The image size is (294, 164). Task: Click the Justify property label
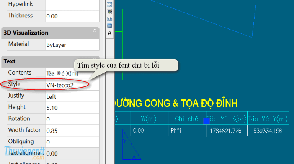16,96
